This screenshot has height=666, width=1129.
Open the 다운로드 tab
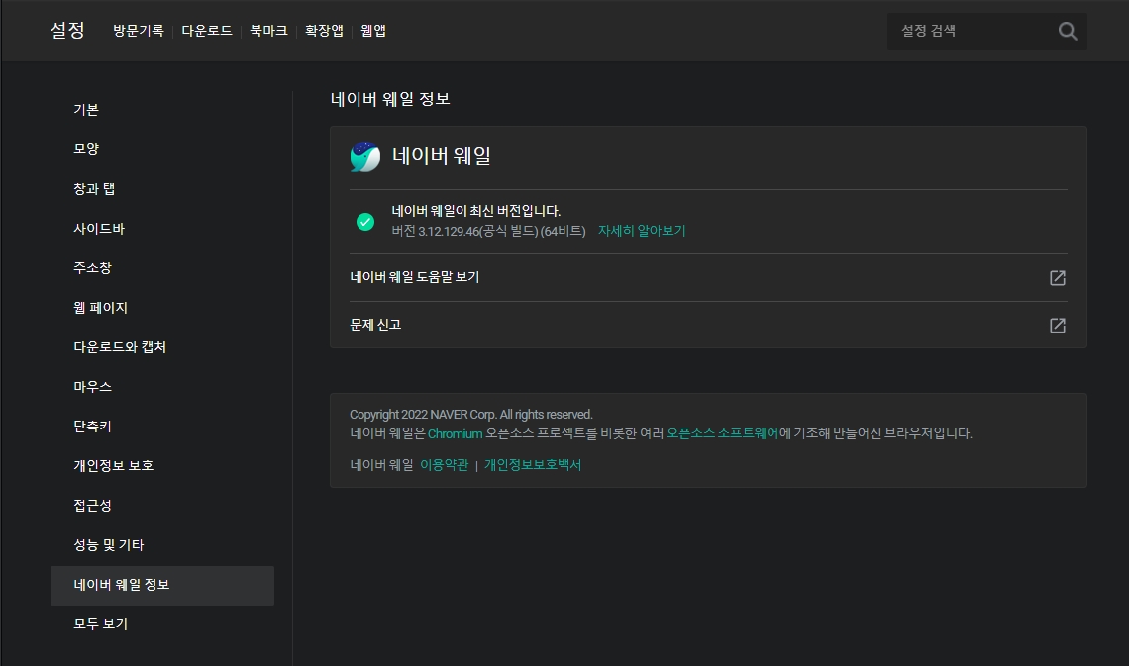click(x=207, y=31)
